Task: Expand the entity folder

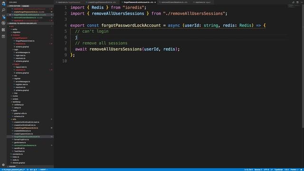Action: tap(15, 29)
